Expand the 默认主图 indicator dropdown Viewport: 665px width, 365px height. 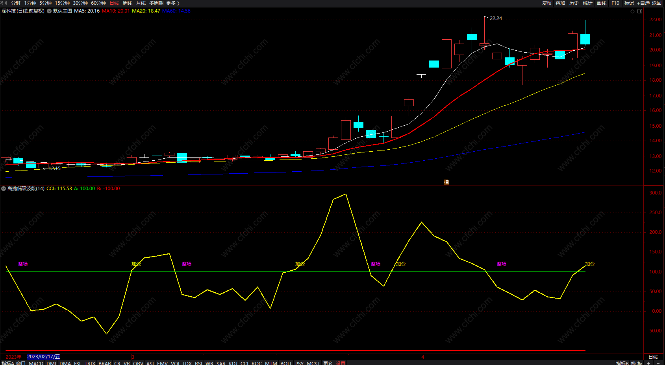[x=49, y=11]
